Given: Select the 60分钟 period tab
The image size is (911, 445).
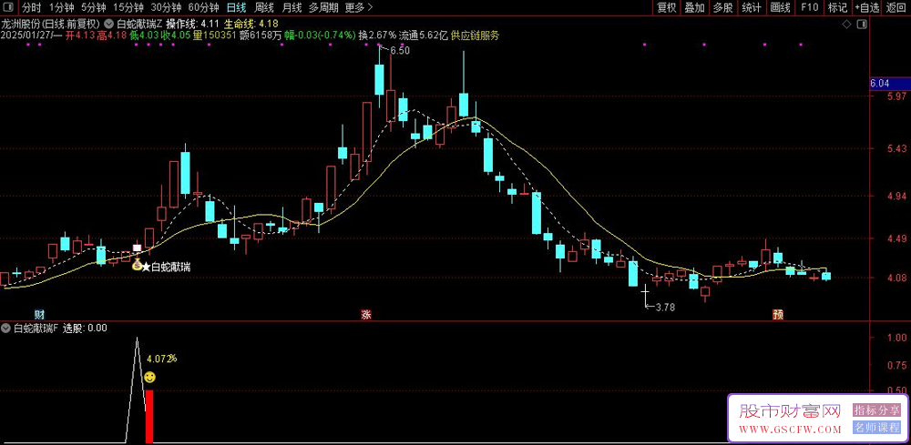Looking at the screenshot, I should click(204, 7).
